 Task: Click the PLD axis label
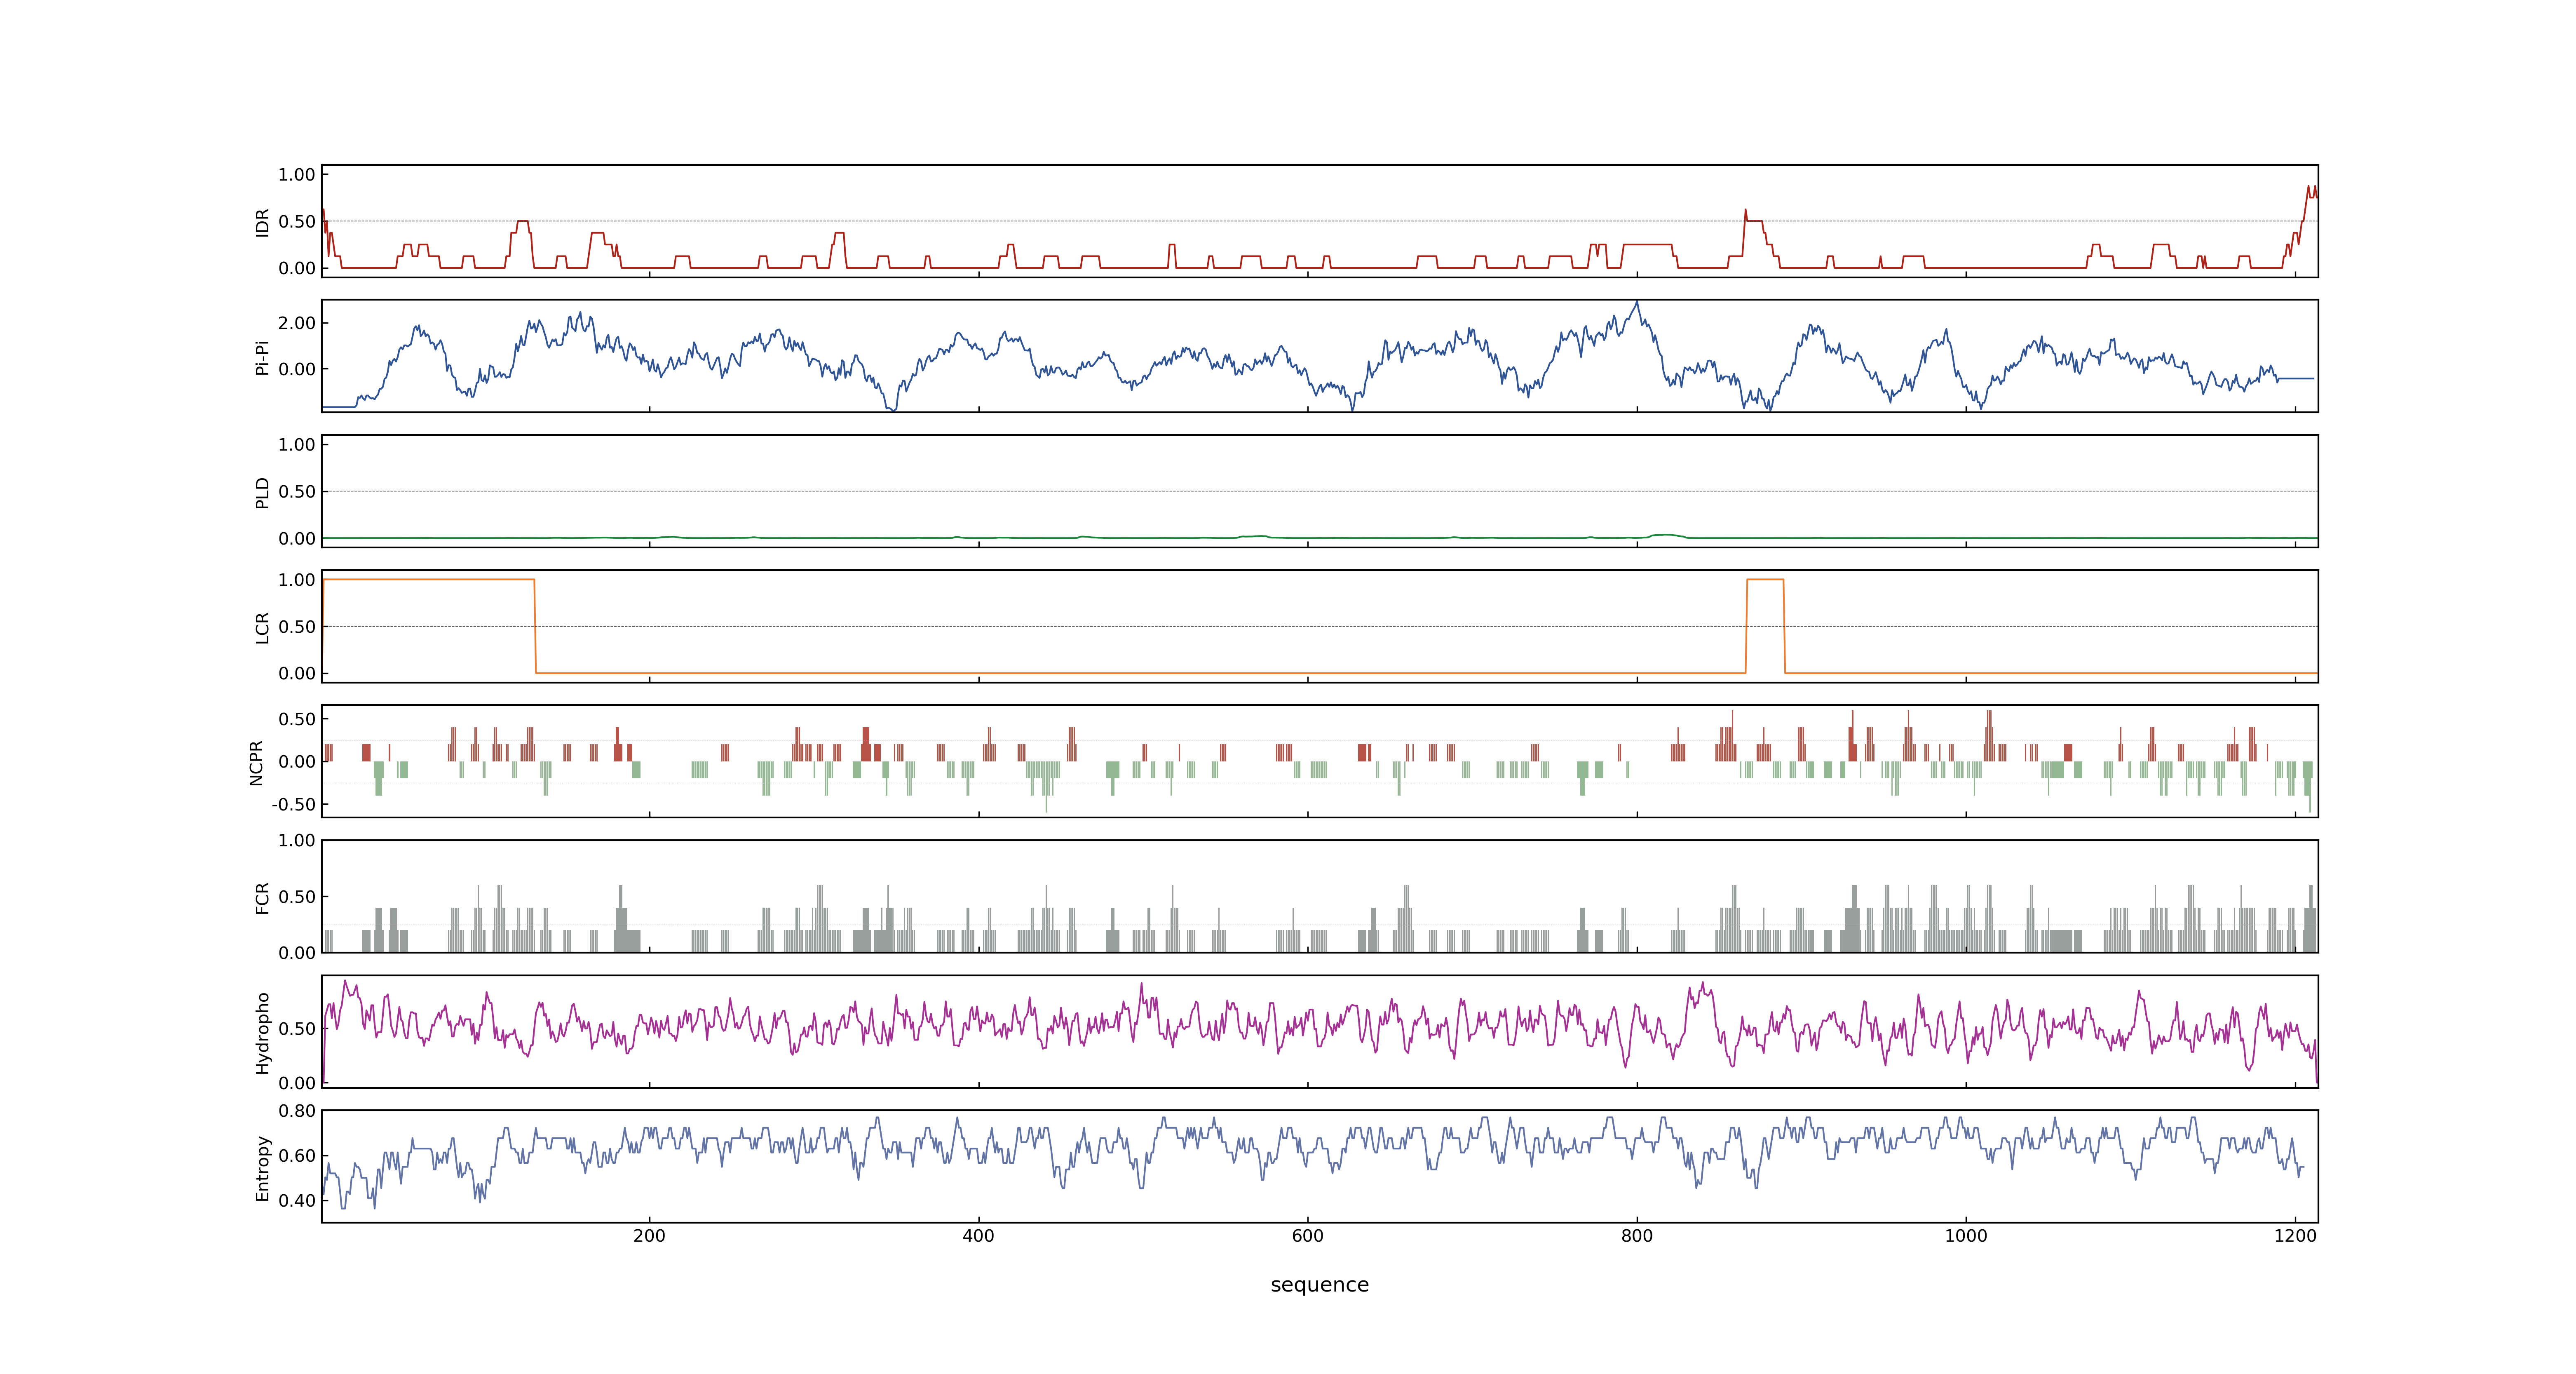click(x=262, y=492)
